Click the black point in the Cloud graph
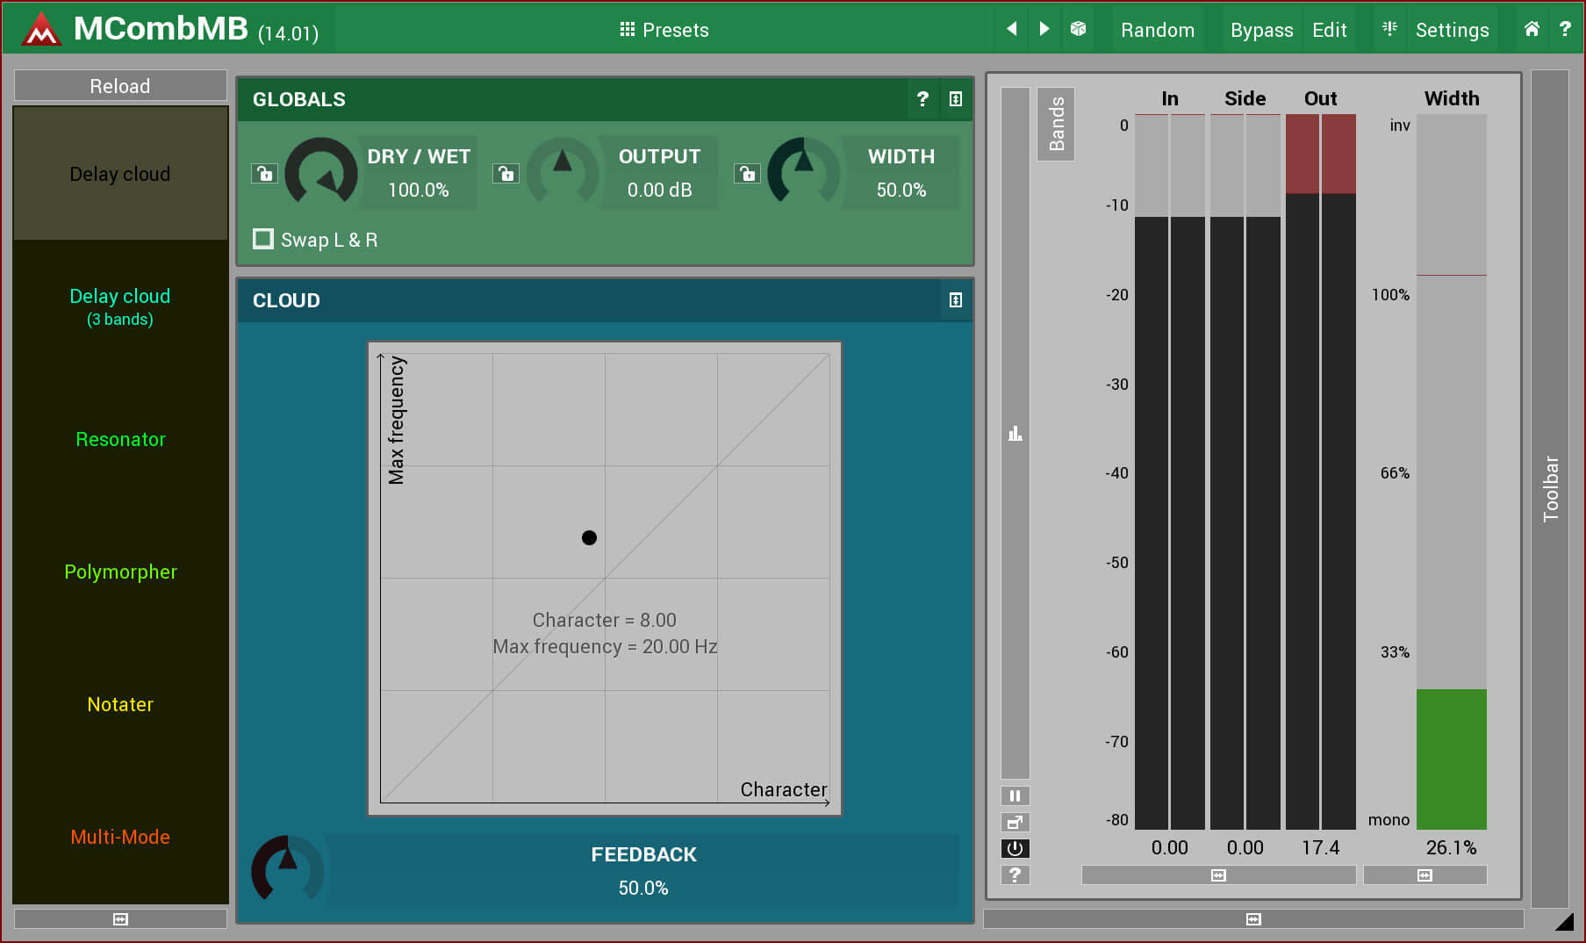This screenshot has height=943, width=1586. [x=589, y=537]
